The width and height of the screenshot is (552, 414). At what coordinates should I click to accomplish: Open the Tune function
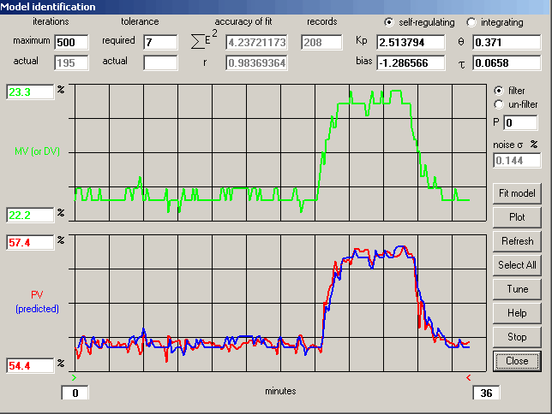pyautogui.click(x=517, y=289)
